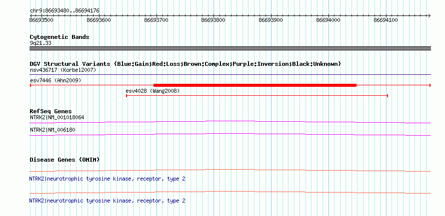Click the 86693600 ruler position label

99,20
